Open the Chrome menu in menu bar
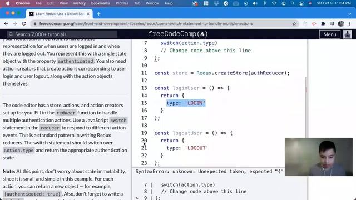The width and height of the screenshot is (356, 200). click(x=23, y=3)
